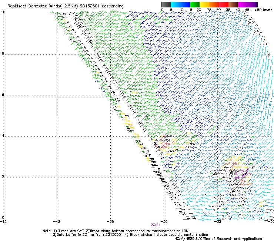
Task: Click the longitude axis label '-42'
Action: [57, 222]
